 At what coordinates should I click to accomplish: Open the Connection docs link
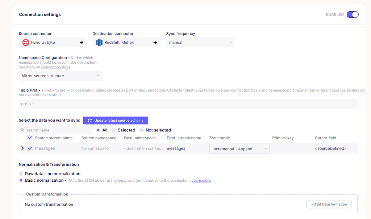(55, 67)
